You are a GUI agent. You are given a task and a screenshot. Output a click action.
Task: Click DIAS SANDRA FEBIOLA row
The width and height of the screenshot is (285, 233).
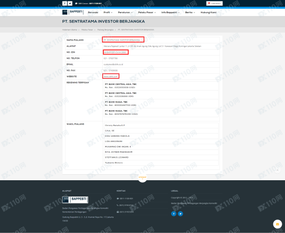161,136
